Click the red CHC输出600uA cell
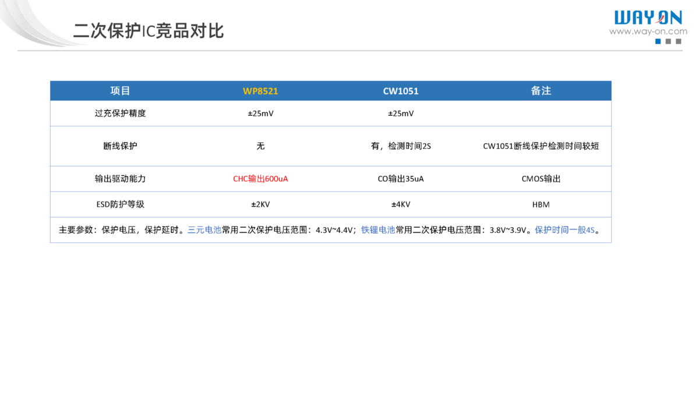 pos(260,179)
